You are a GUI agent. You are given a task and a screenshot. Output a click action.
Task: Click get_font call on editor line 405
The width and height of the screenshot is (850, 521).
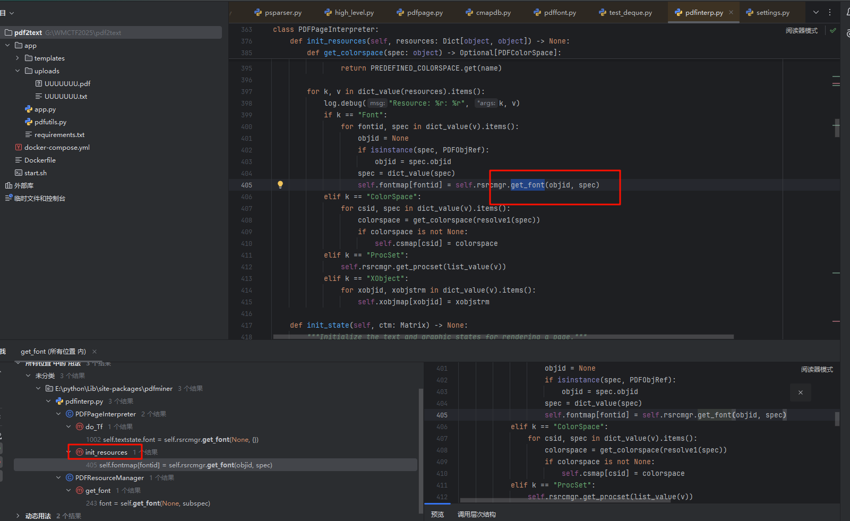[x=528, y=185]
